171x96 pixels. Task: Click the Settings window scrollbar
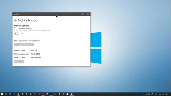(x=90, y=34)
